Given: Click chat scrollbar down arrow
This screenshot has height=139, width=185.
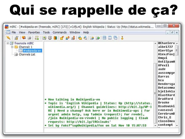Looking at the screenshot, I should [x=155, y=125].
